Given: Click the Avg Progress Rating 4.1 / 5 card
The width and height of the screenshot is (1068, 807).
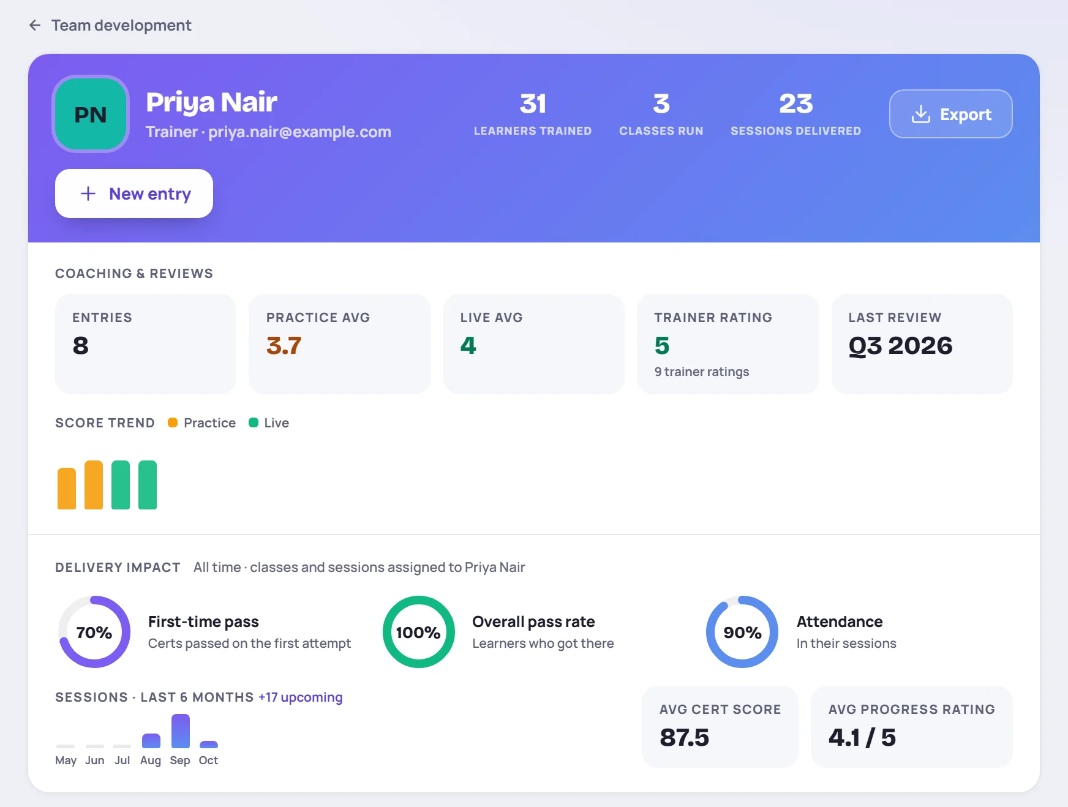Looking at the screenshot, I should point(912,726).
